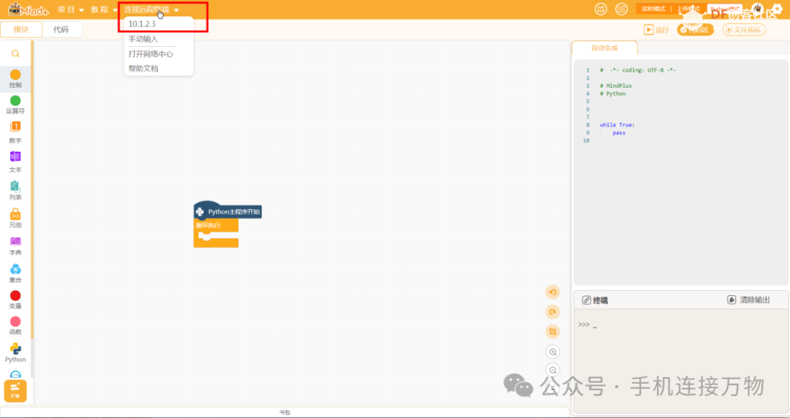Viewport: 790px width, 418px height.
Task: Click the terminal >>> prompt input
Action: [x=588, y=325]
